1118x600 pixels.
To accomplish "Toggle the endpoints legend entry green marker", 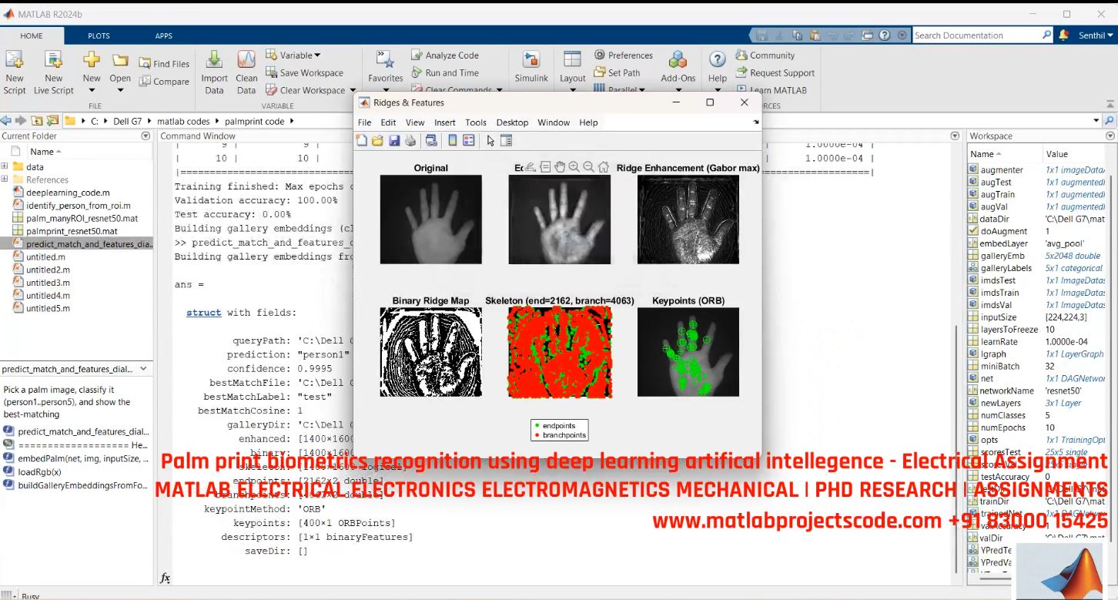I will [x=537, y=425].
